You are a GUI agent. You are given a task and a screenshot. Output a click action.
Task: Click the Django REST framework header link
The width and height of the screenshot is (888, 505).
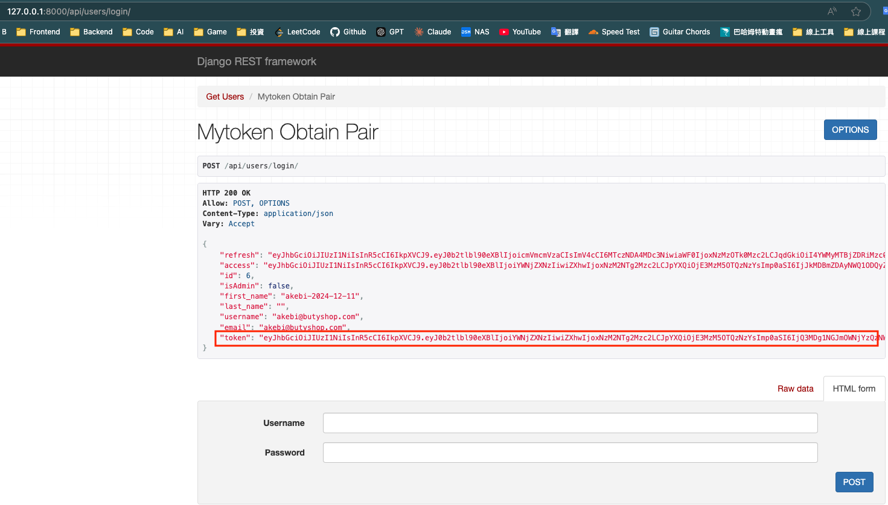(x=257, y=62)
